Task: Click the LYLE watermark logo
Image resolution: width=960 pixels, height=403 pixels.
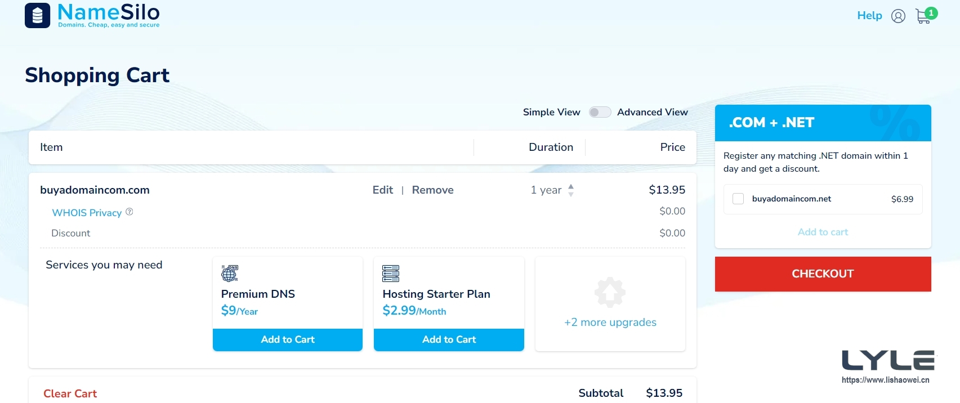Action: [x=888, y=361]
